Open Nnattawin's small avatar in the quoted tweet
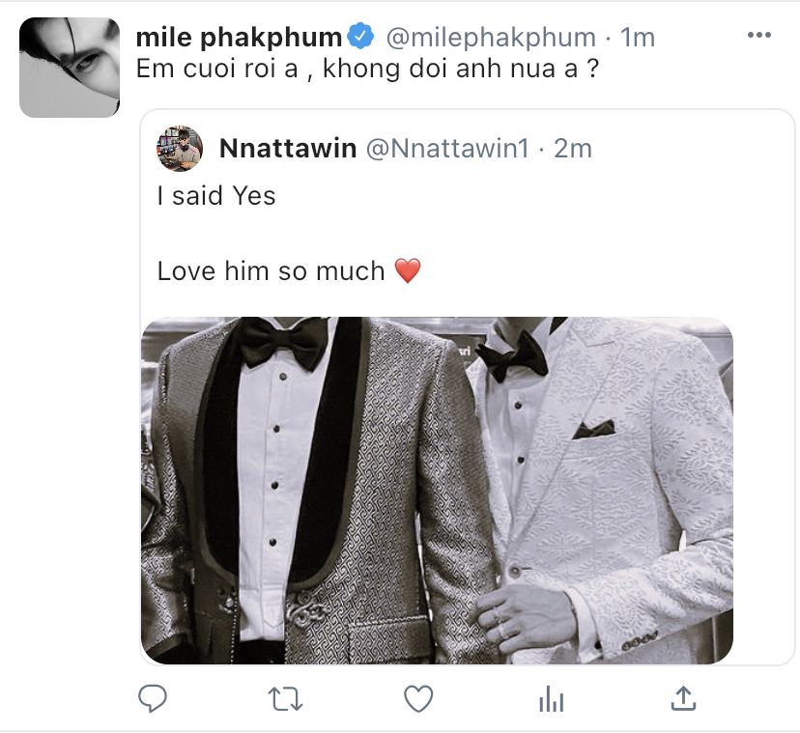 [179, 149]
